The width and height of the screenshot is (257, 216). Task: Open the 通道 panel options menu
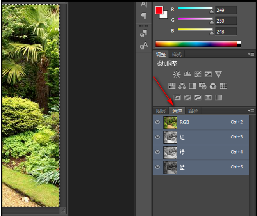point(251,111)
